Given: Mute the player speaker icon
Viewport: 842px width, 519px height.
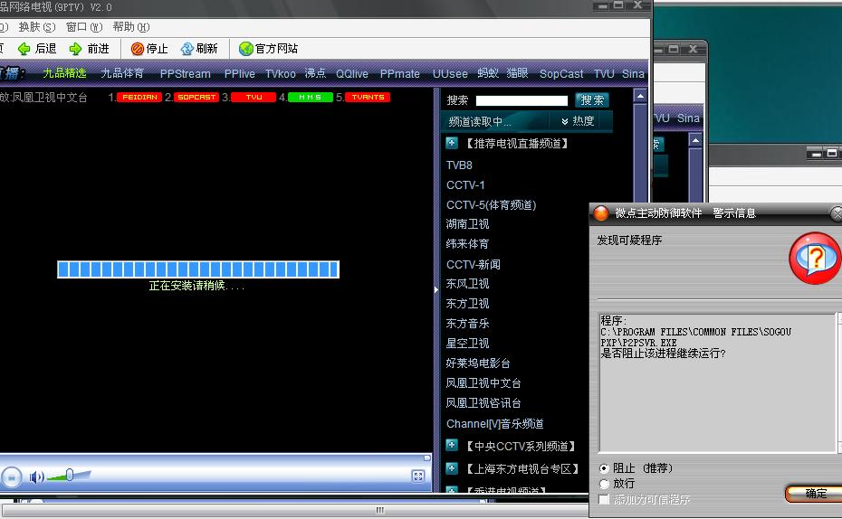Looking at the screenshot, I should (x=36, y=477).
